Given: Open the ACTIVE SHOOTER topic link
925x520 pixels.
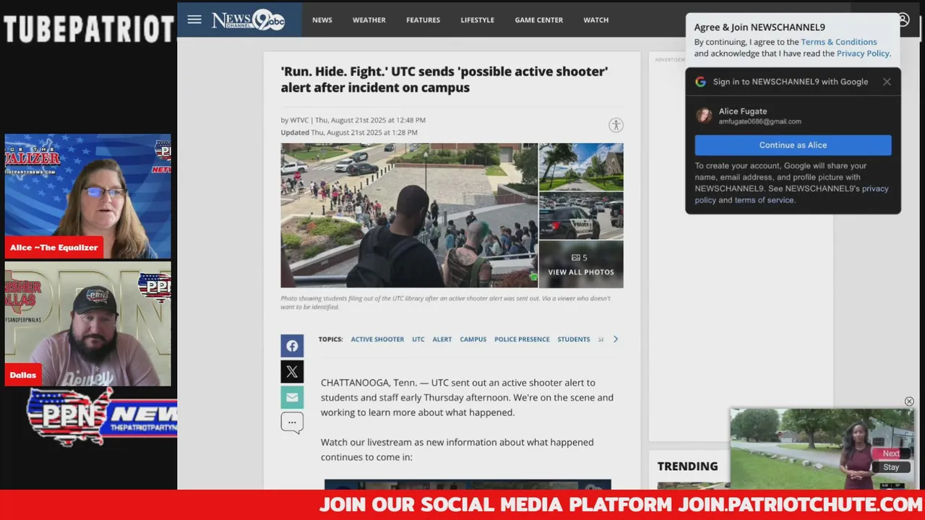Looking at the screenshot, I should [x=377, y=339].
